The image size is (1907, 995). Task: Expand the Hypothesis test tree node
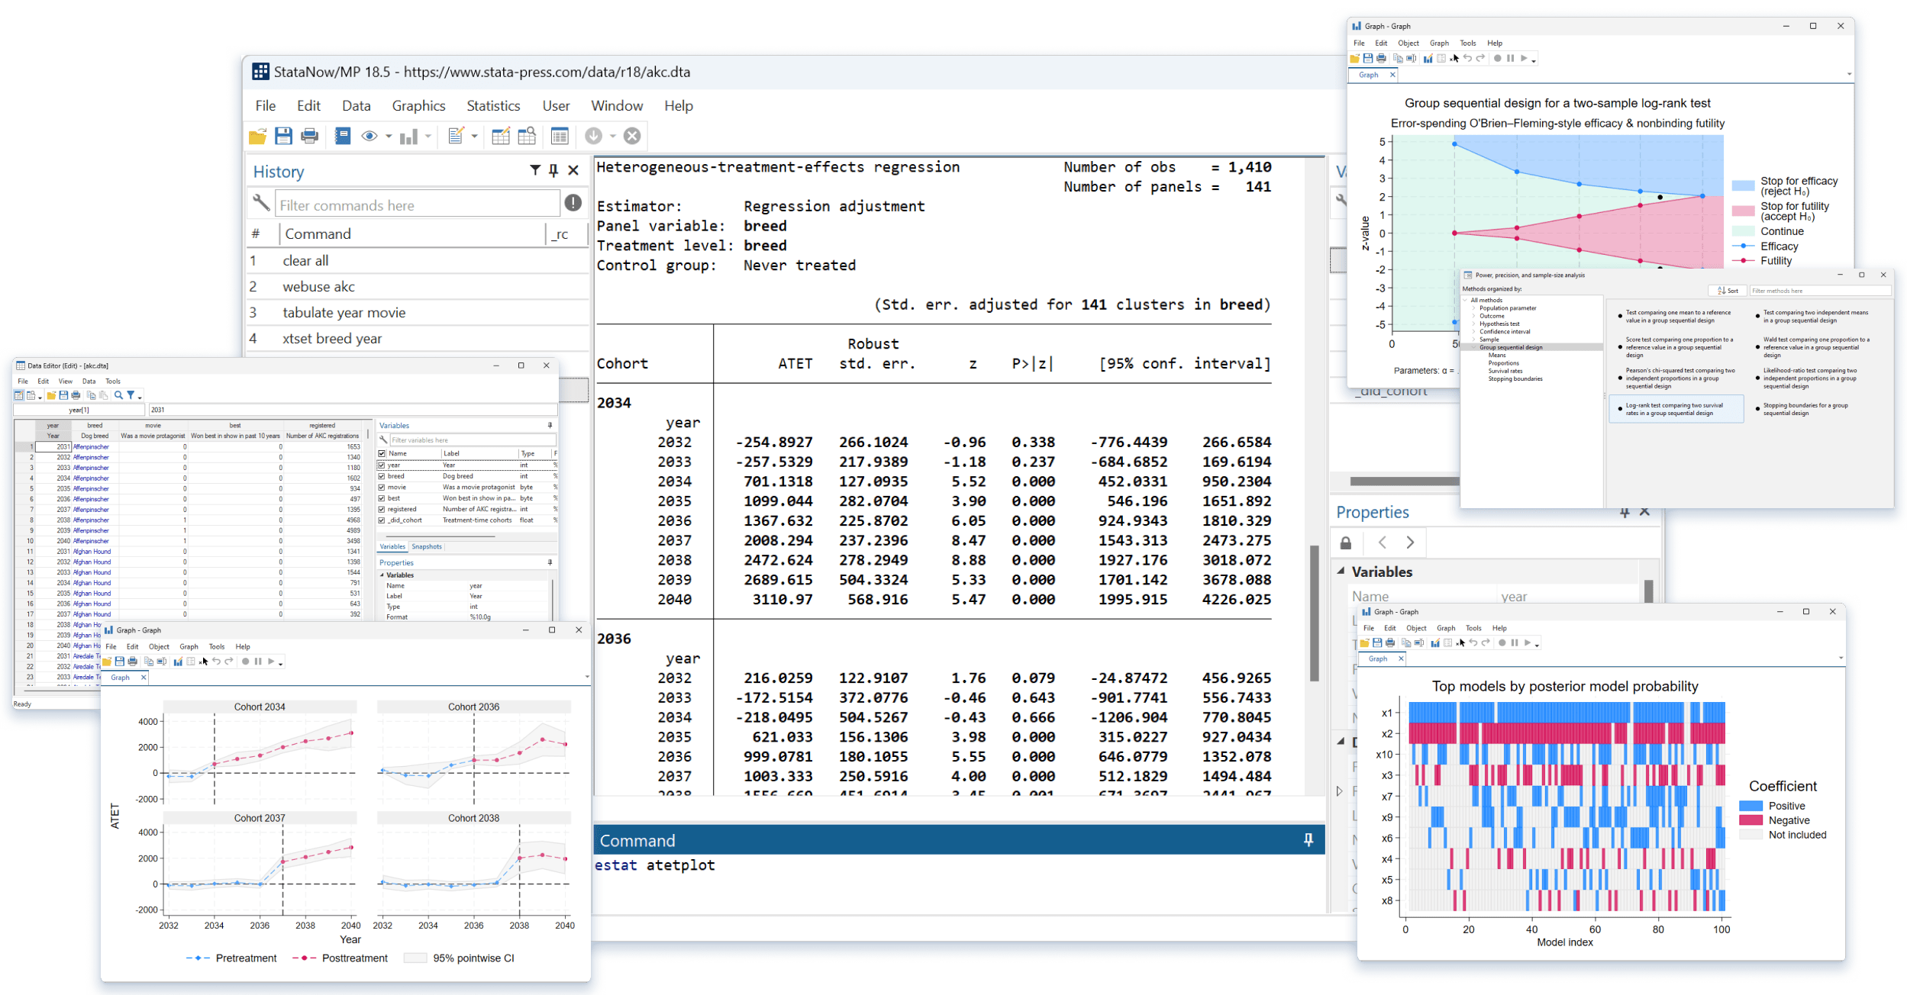click(x=1473, y=324)
